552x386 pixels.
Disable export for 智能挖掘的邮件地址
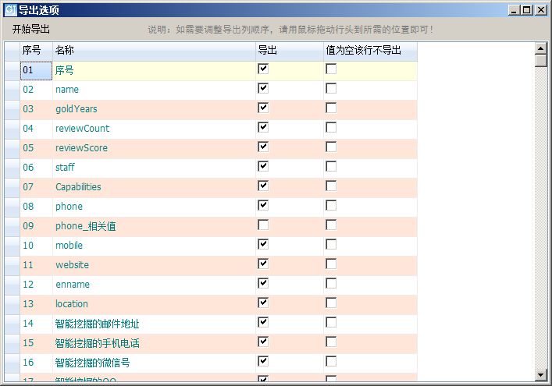(x=263, y=322)
